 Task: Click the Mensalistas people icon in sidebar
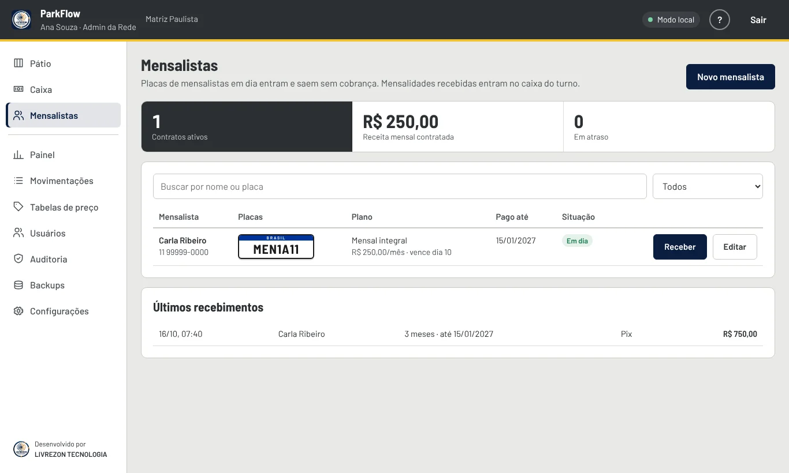(x=18, y=115)
